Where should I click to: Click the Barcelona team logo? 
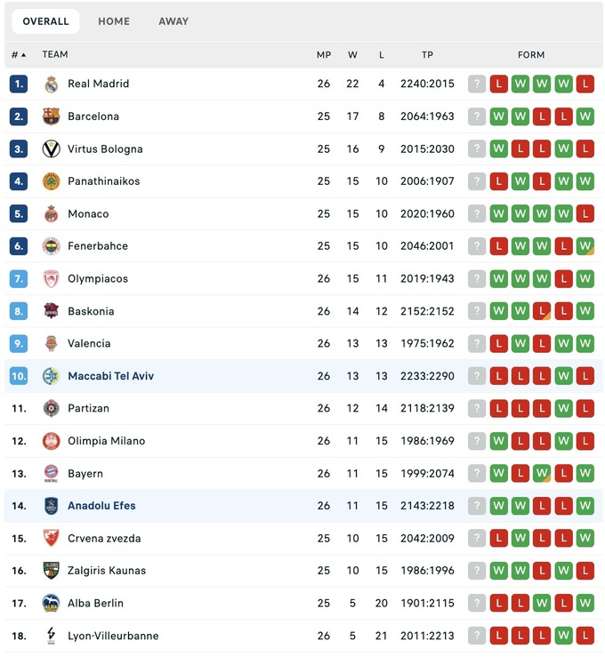click(x=52, y=116)
